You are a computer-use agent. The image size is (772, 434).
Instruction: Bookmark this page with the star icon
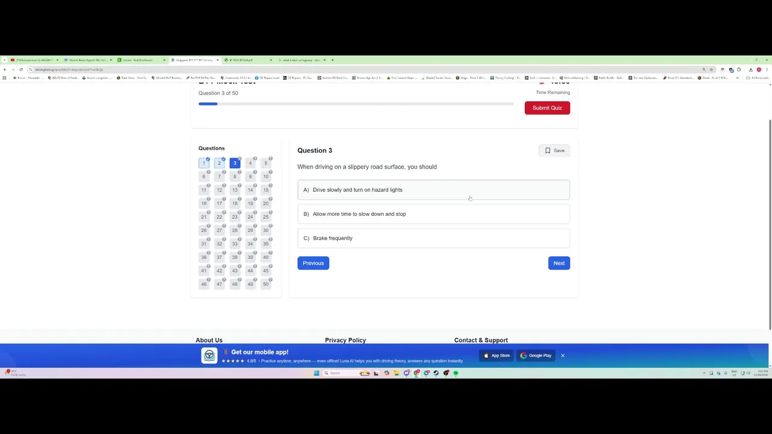[712, 69]
